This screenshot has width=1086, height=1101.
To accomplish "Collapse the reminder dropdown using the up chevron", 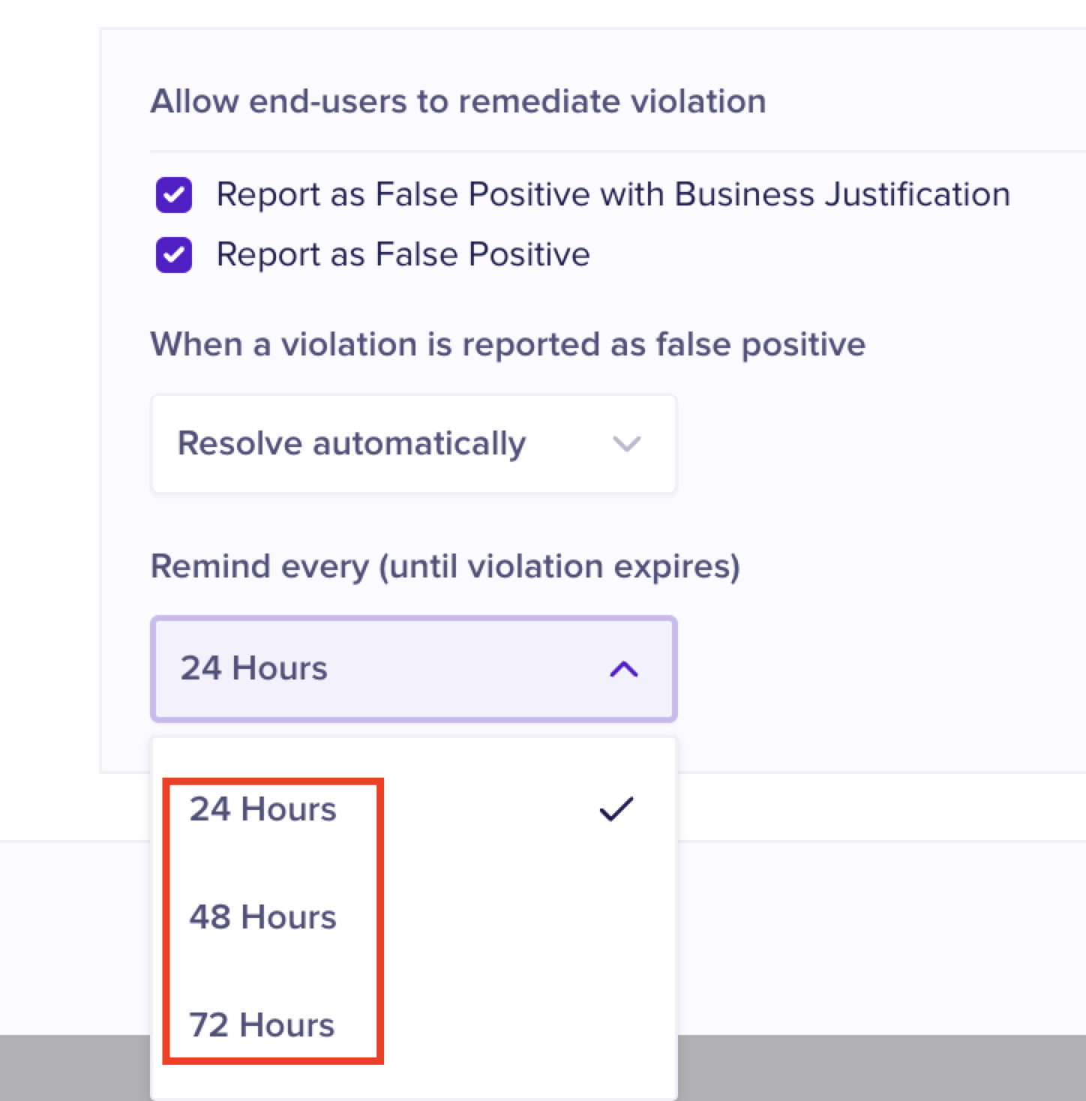I will 623,669.
